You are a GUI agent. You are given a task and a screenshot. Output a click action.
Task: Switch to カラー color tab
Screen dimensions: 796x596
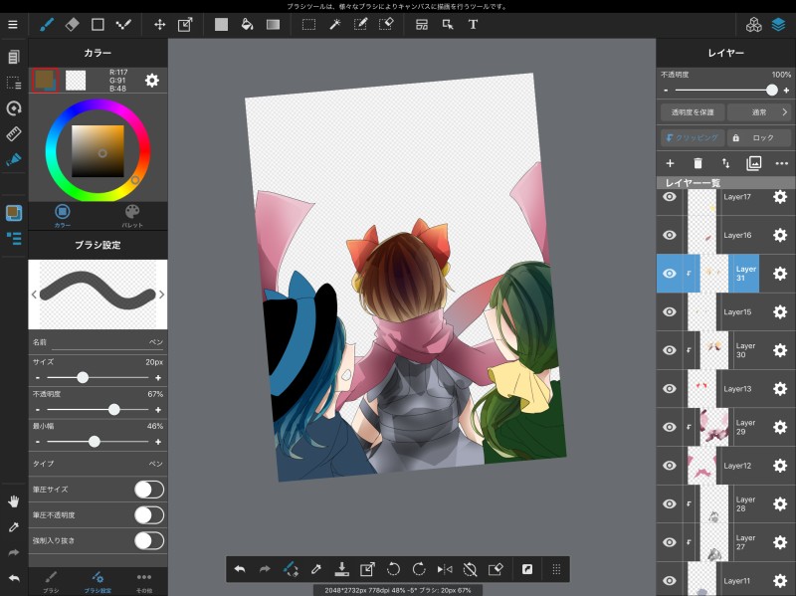[x=63, y=216]
